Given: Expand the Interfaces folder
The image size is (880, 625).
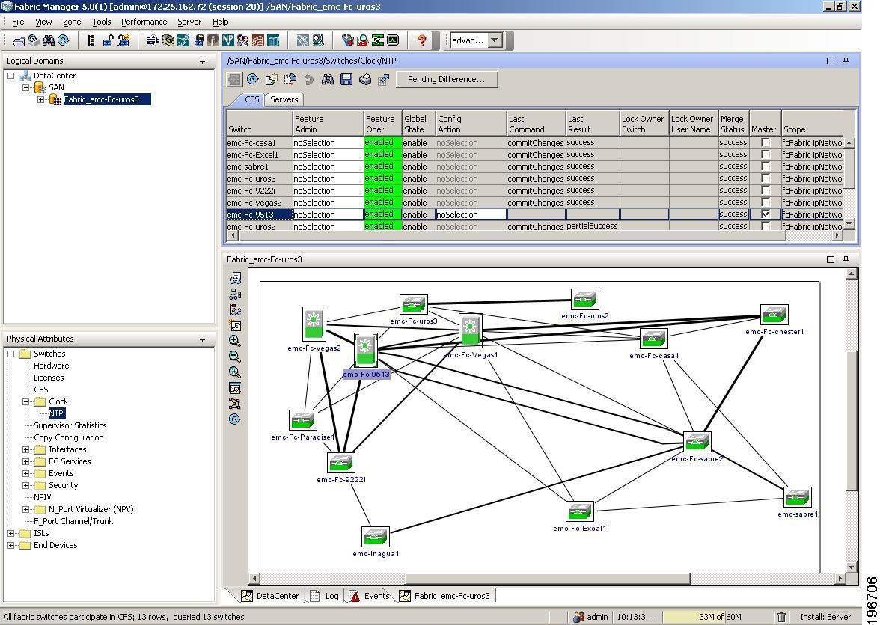Looking at the screenshot, I should click(x=25, y=449).
